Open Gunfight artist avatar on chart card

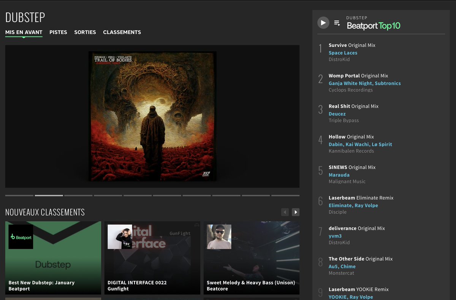coord(120,237)
